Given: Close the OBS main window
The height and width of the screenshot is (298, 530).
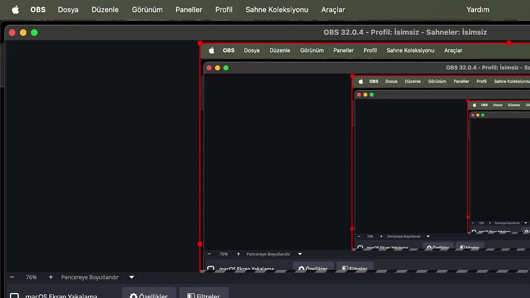Looking at the screenshot, I should (12, 33).
